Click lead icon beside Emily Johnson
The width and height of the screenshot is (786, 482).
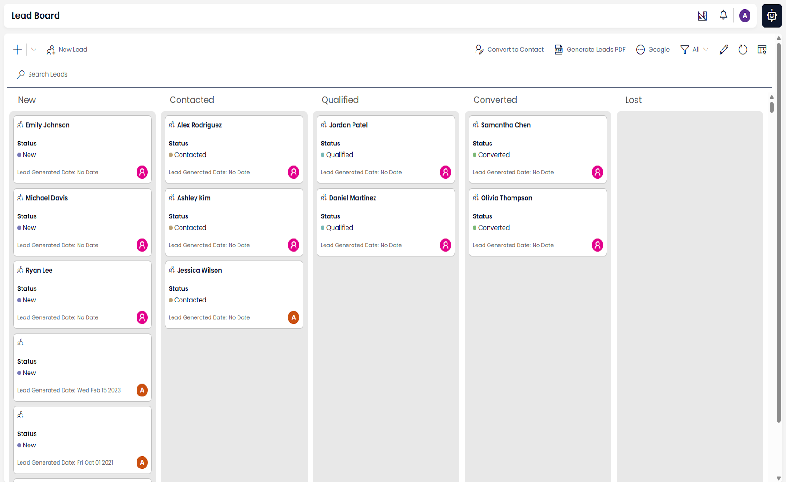point(20,124)
